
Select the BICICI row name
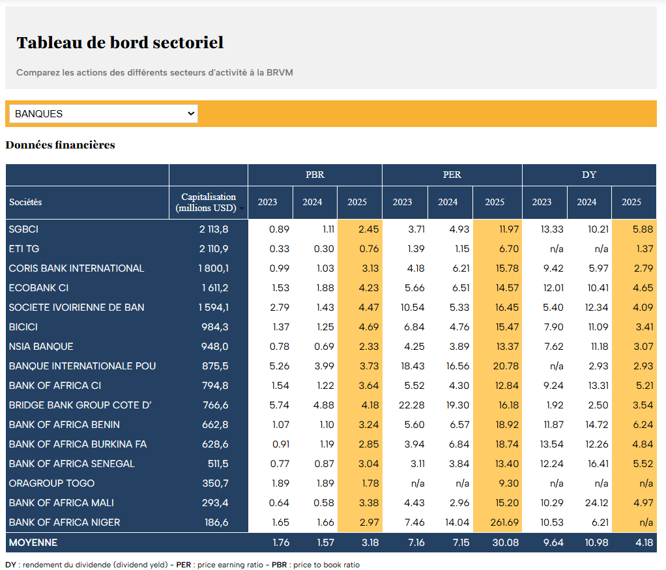point(23,327)
